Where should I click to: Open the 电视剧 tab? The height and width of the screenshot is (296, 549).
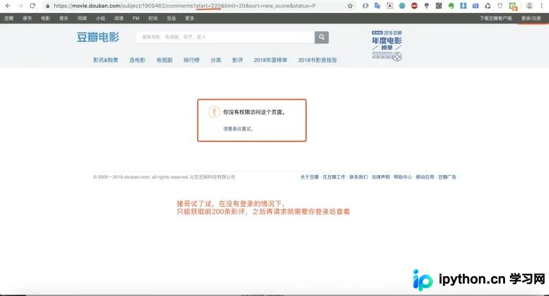pyautogui.click(x=165, y=60)
